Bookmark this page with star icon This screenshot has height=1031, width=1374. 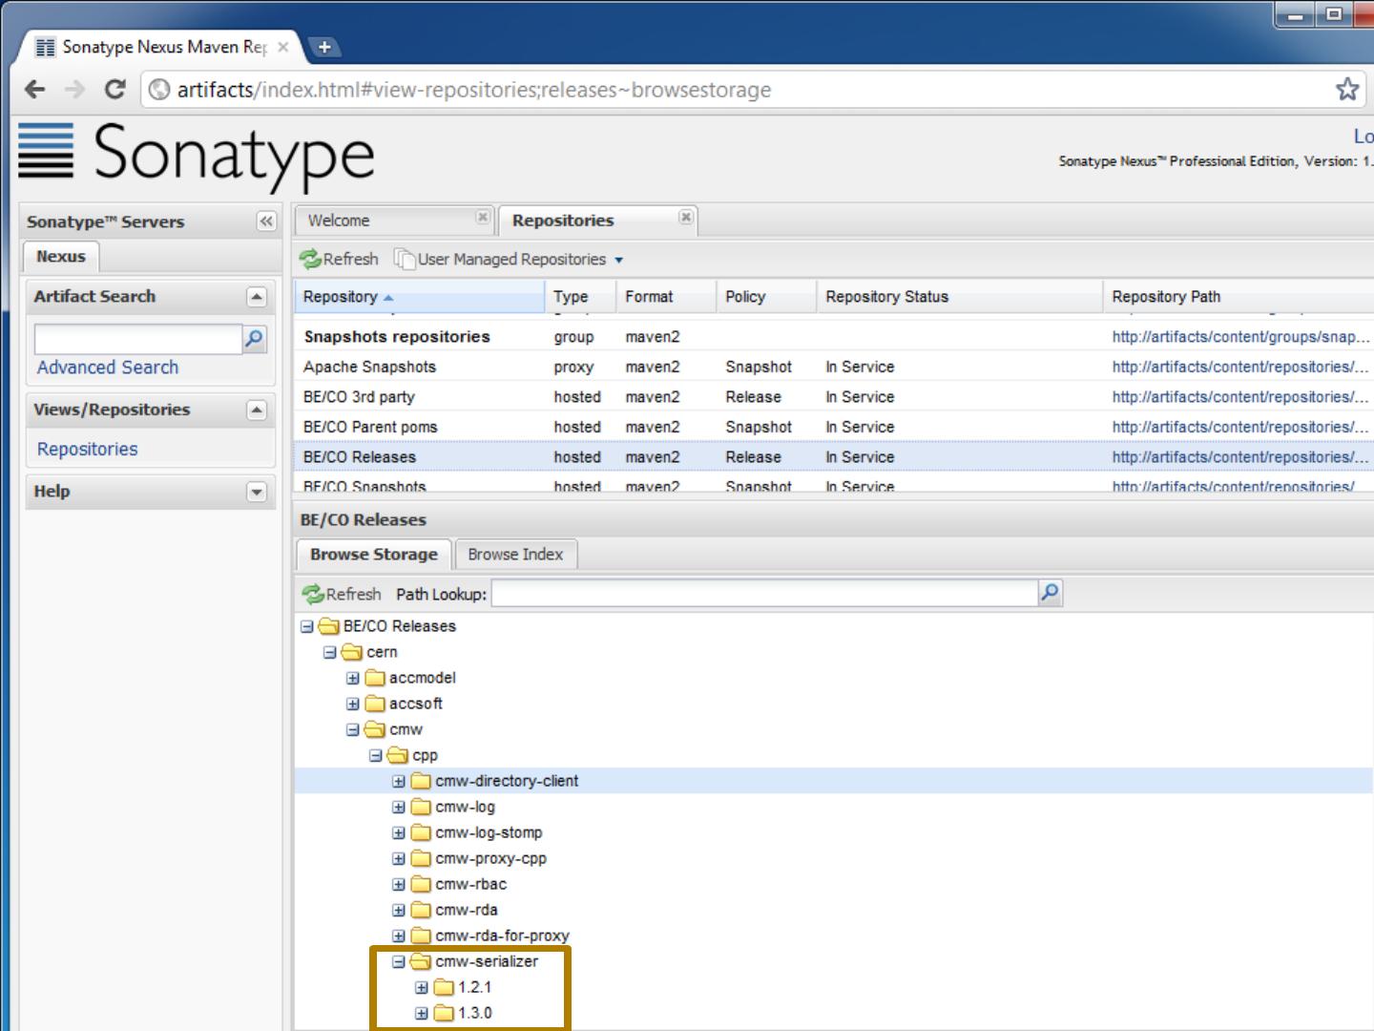pos(1346,90)
